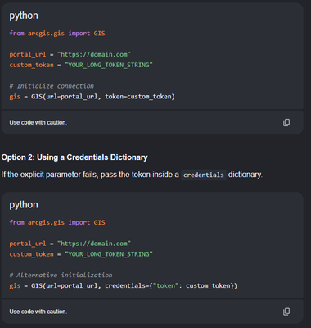
Task: Click the custom_token assignment above '# Initialize connection'
Action: (x=81, y=65)
